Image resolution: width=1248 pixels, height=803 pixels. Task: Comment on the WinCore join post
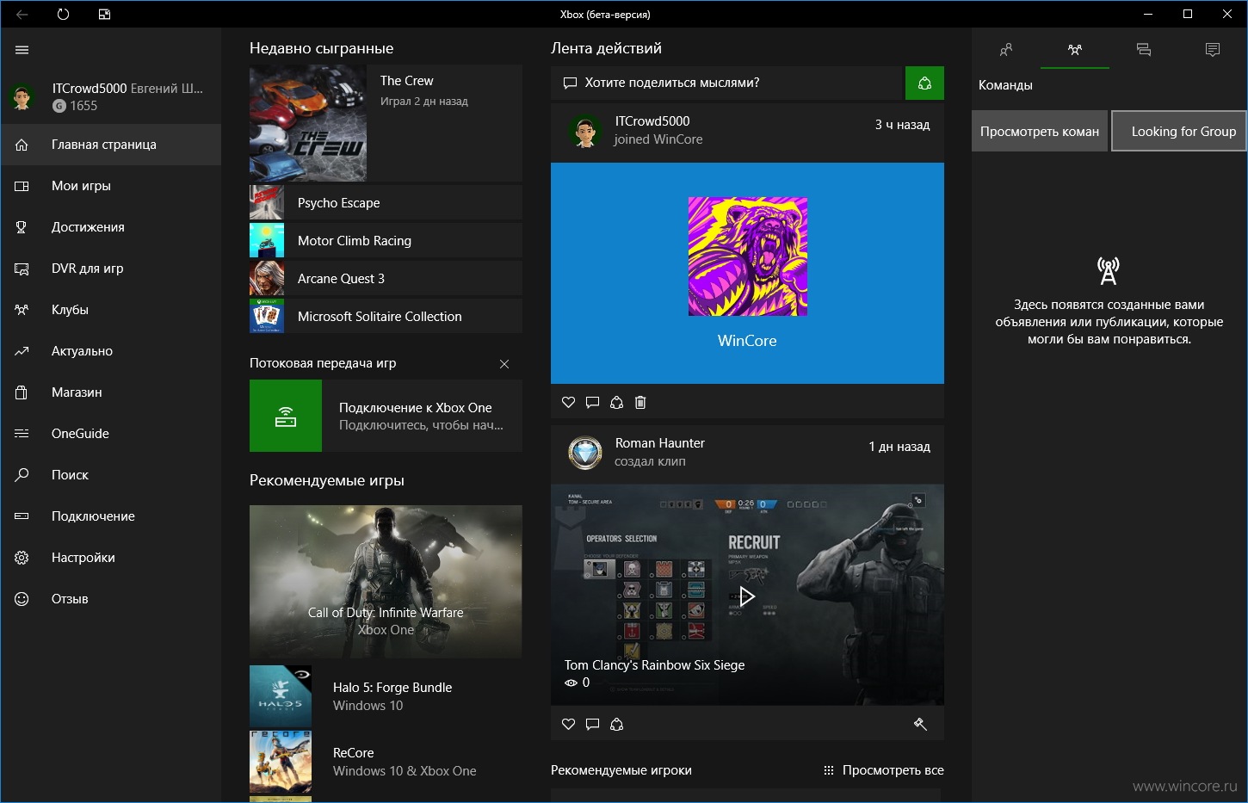pos(592,402)
